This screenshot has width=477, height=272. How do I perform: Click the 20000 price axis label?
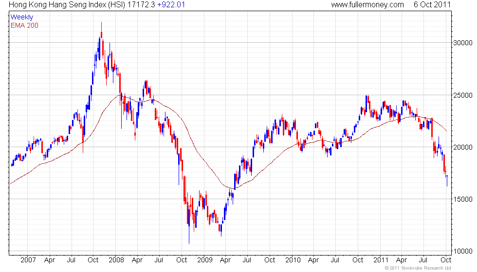pyautogui.click(x=463, y=147)
